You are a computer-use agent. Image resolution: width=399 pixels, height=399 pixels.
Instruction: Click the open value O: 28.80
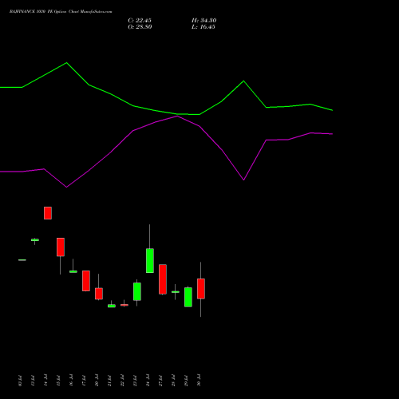140,27
